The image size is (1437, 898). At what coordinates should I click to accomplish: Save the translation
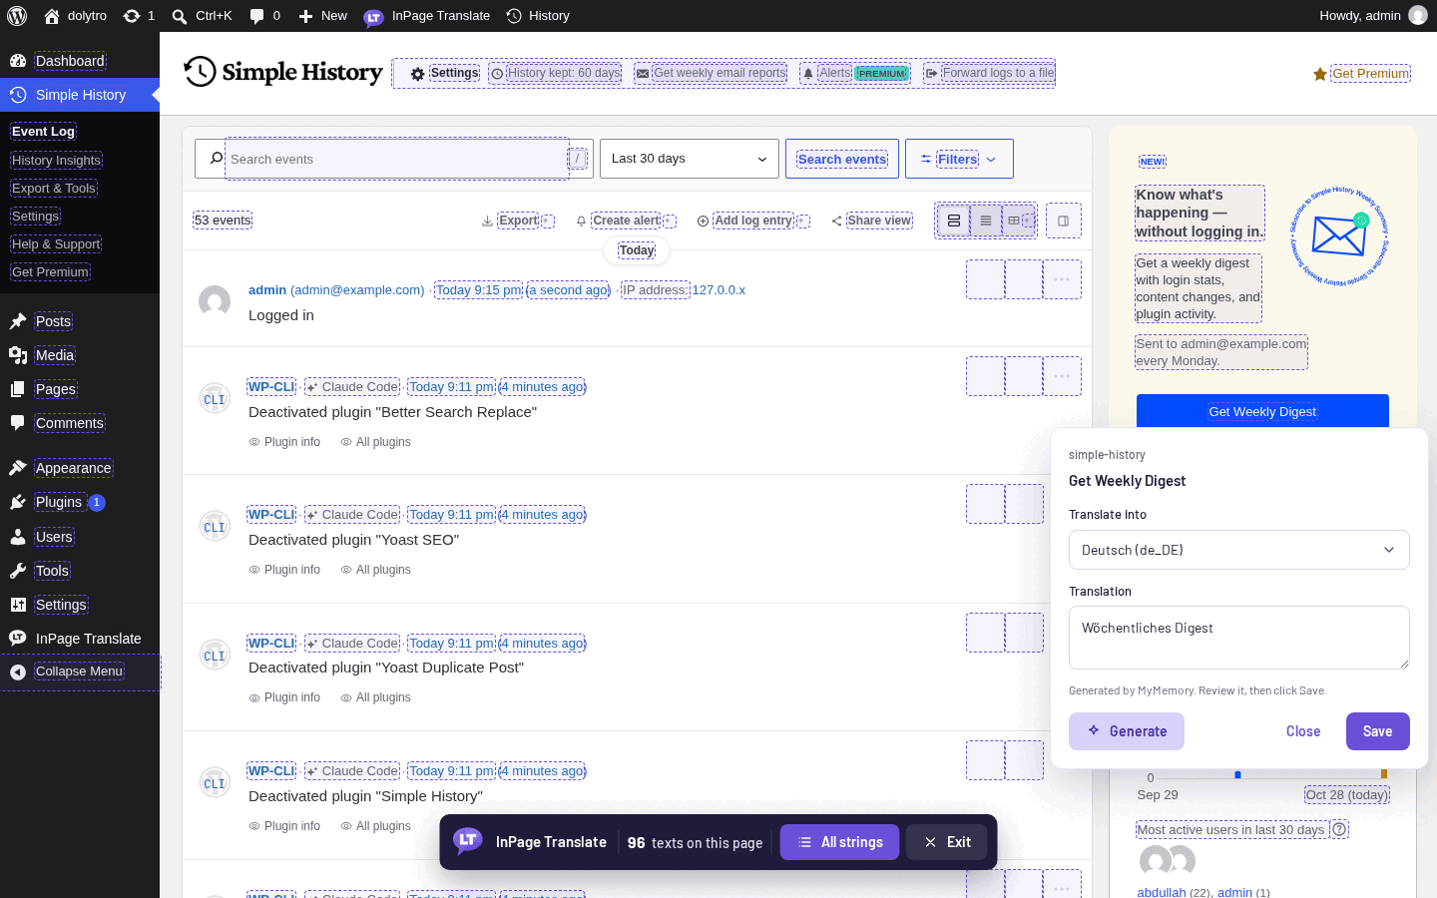tap(1377, 731)
